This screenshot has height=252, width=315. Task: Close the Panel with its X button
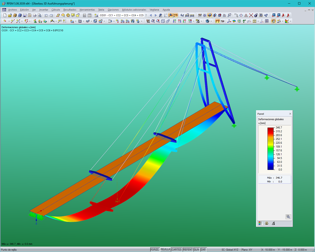click(290, 114)
